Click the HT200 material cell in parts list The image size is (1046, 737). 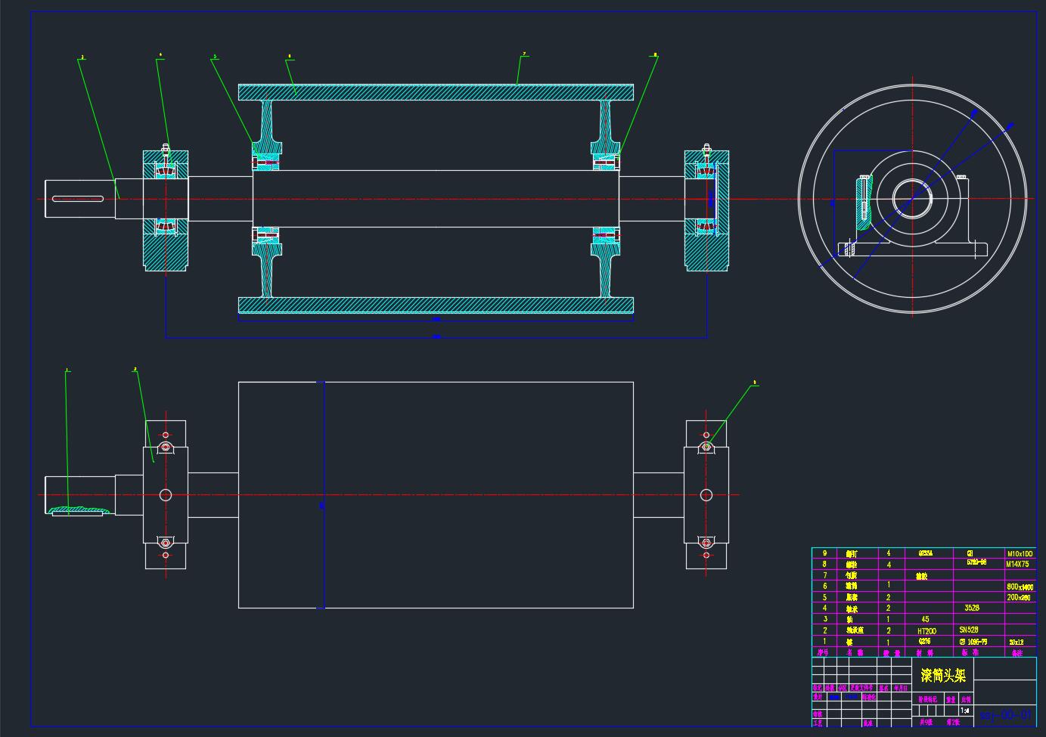[926, 630]
